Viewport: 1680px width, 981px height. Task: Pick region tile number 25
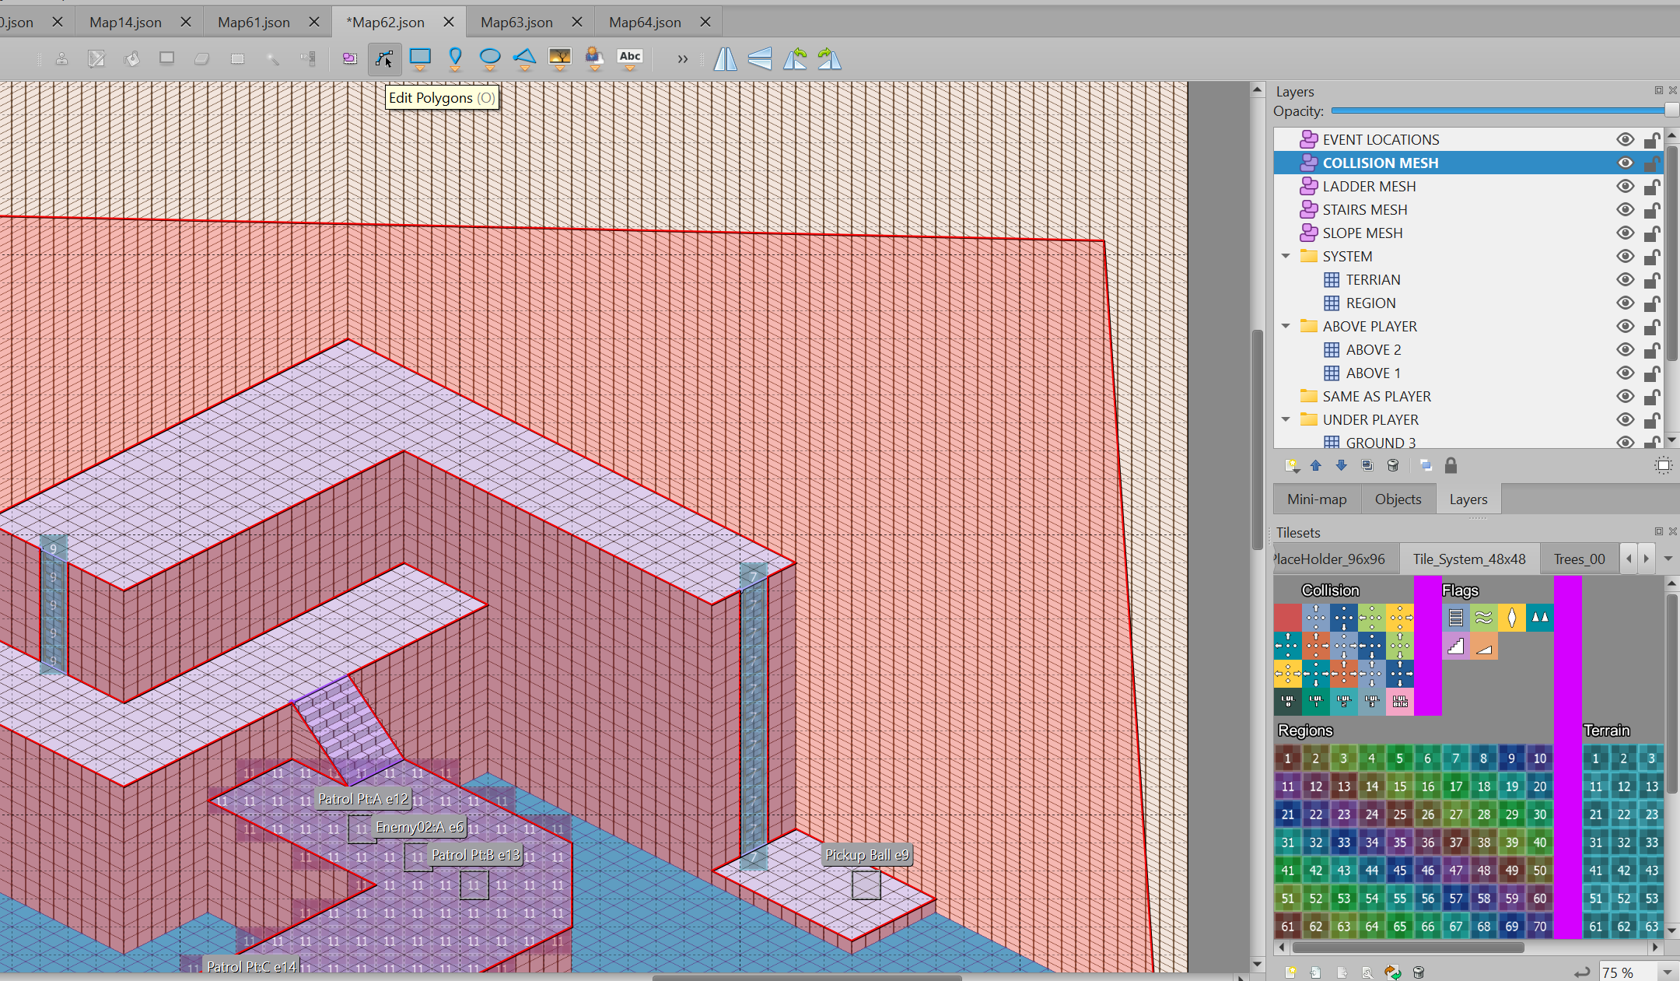[1399, 815]
